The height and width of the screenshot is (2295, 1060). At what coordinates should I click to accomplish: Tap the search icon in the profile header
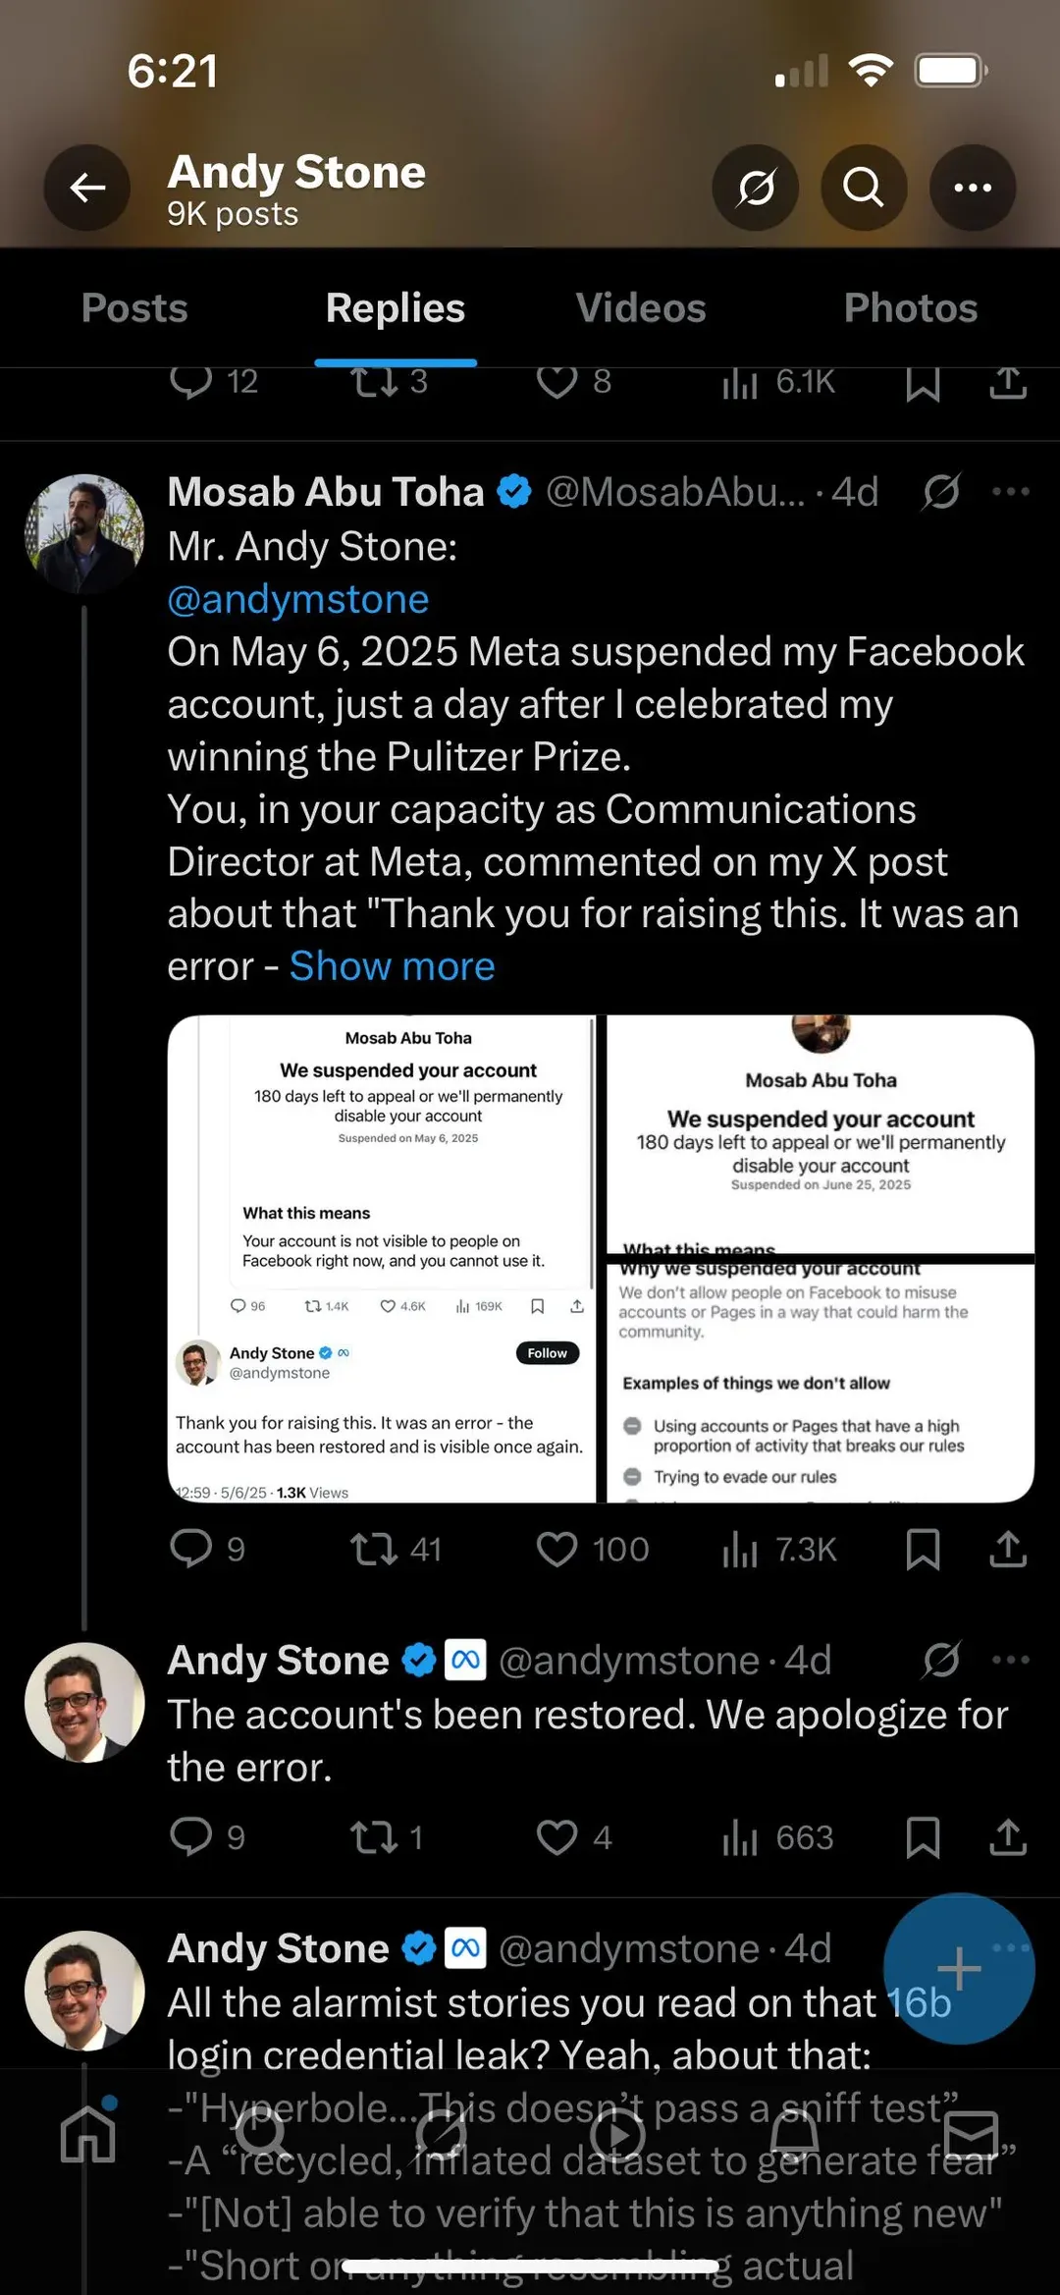coord(863,187)
